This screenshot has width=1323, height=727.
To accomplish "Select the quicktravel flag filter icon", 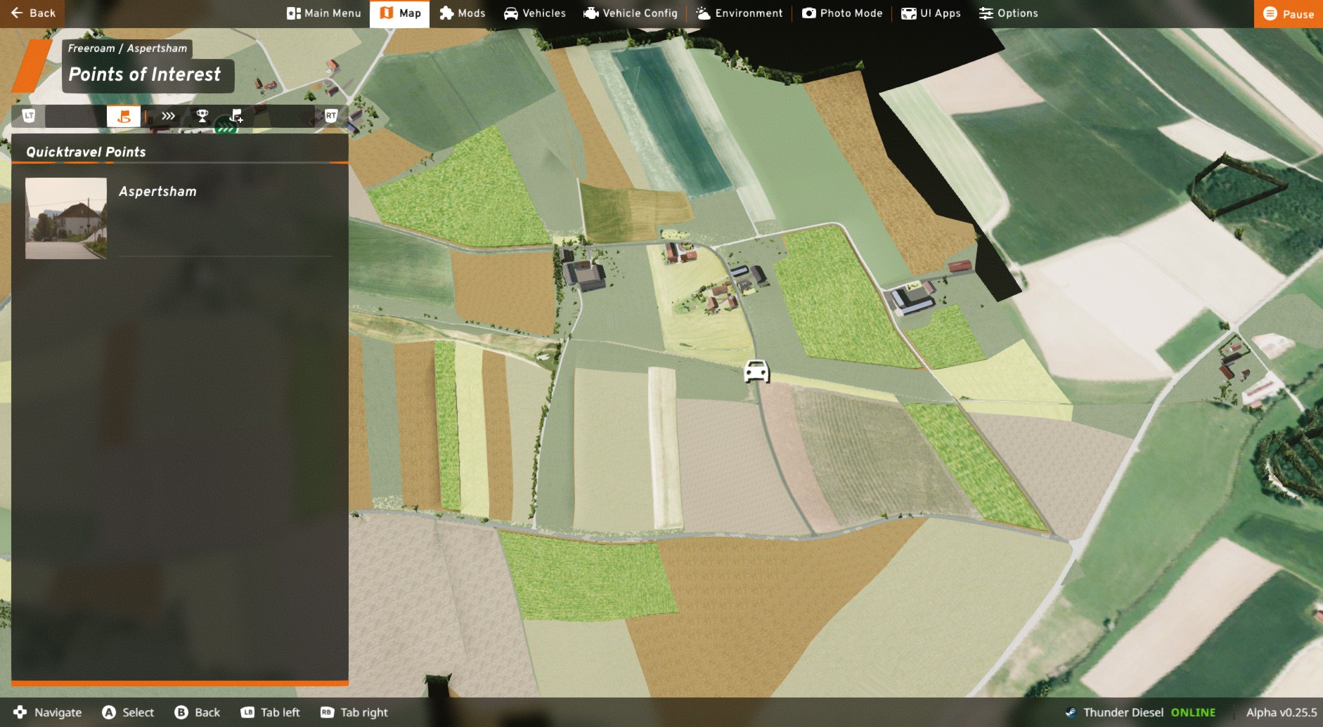I will click(x=124, y=116).
